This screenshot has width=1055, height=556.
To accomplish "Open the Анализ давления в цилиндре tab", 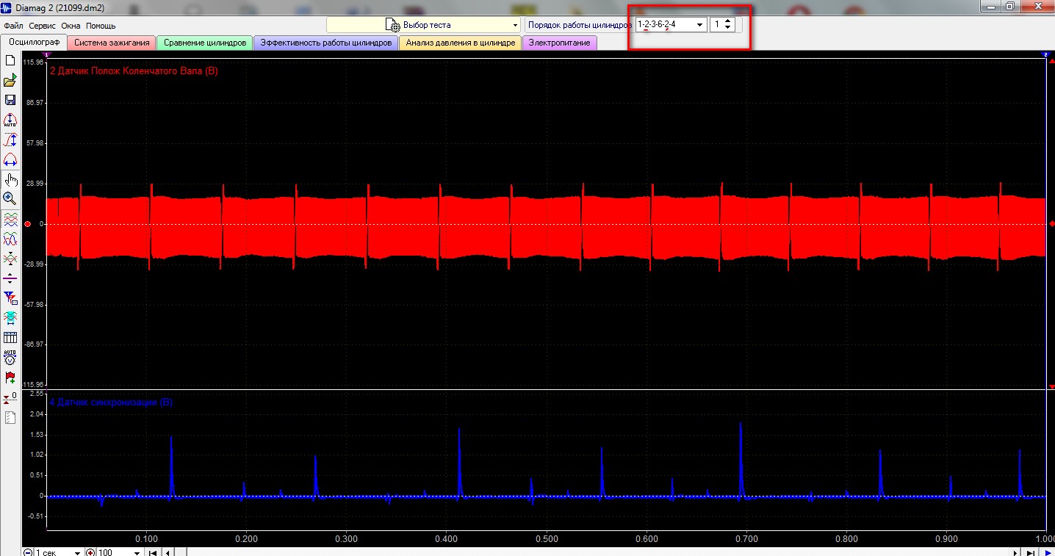I will (x=461, y=43).
